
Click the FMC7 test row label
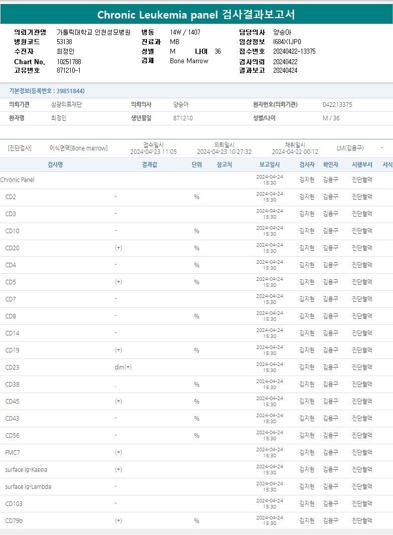tap(13, 453)
